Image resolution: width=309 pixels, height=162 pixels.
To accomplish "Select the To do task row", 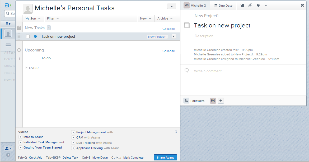I will coord(101,58).
